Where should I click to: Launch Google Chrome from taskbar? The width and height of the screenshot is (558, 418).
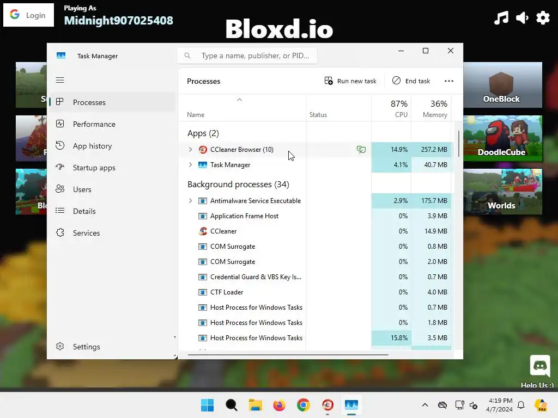(303, 405)
